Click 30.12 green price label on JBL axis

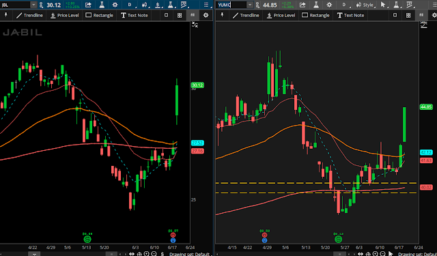tap(197, 85)
